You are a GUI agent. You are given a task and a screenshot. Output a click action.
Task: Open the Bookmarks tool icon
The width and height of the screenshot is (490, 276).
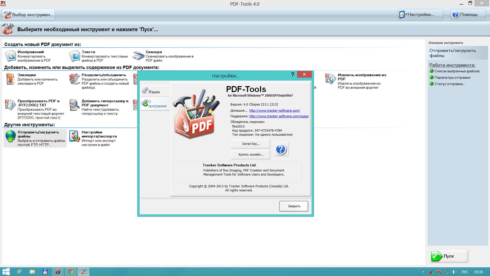point(10,79)
